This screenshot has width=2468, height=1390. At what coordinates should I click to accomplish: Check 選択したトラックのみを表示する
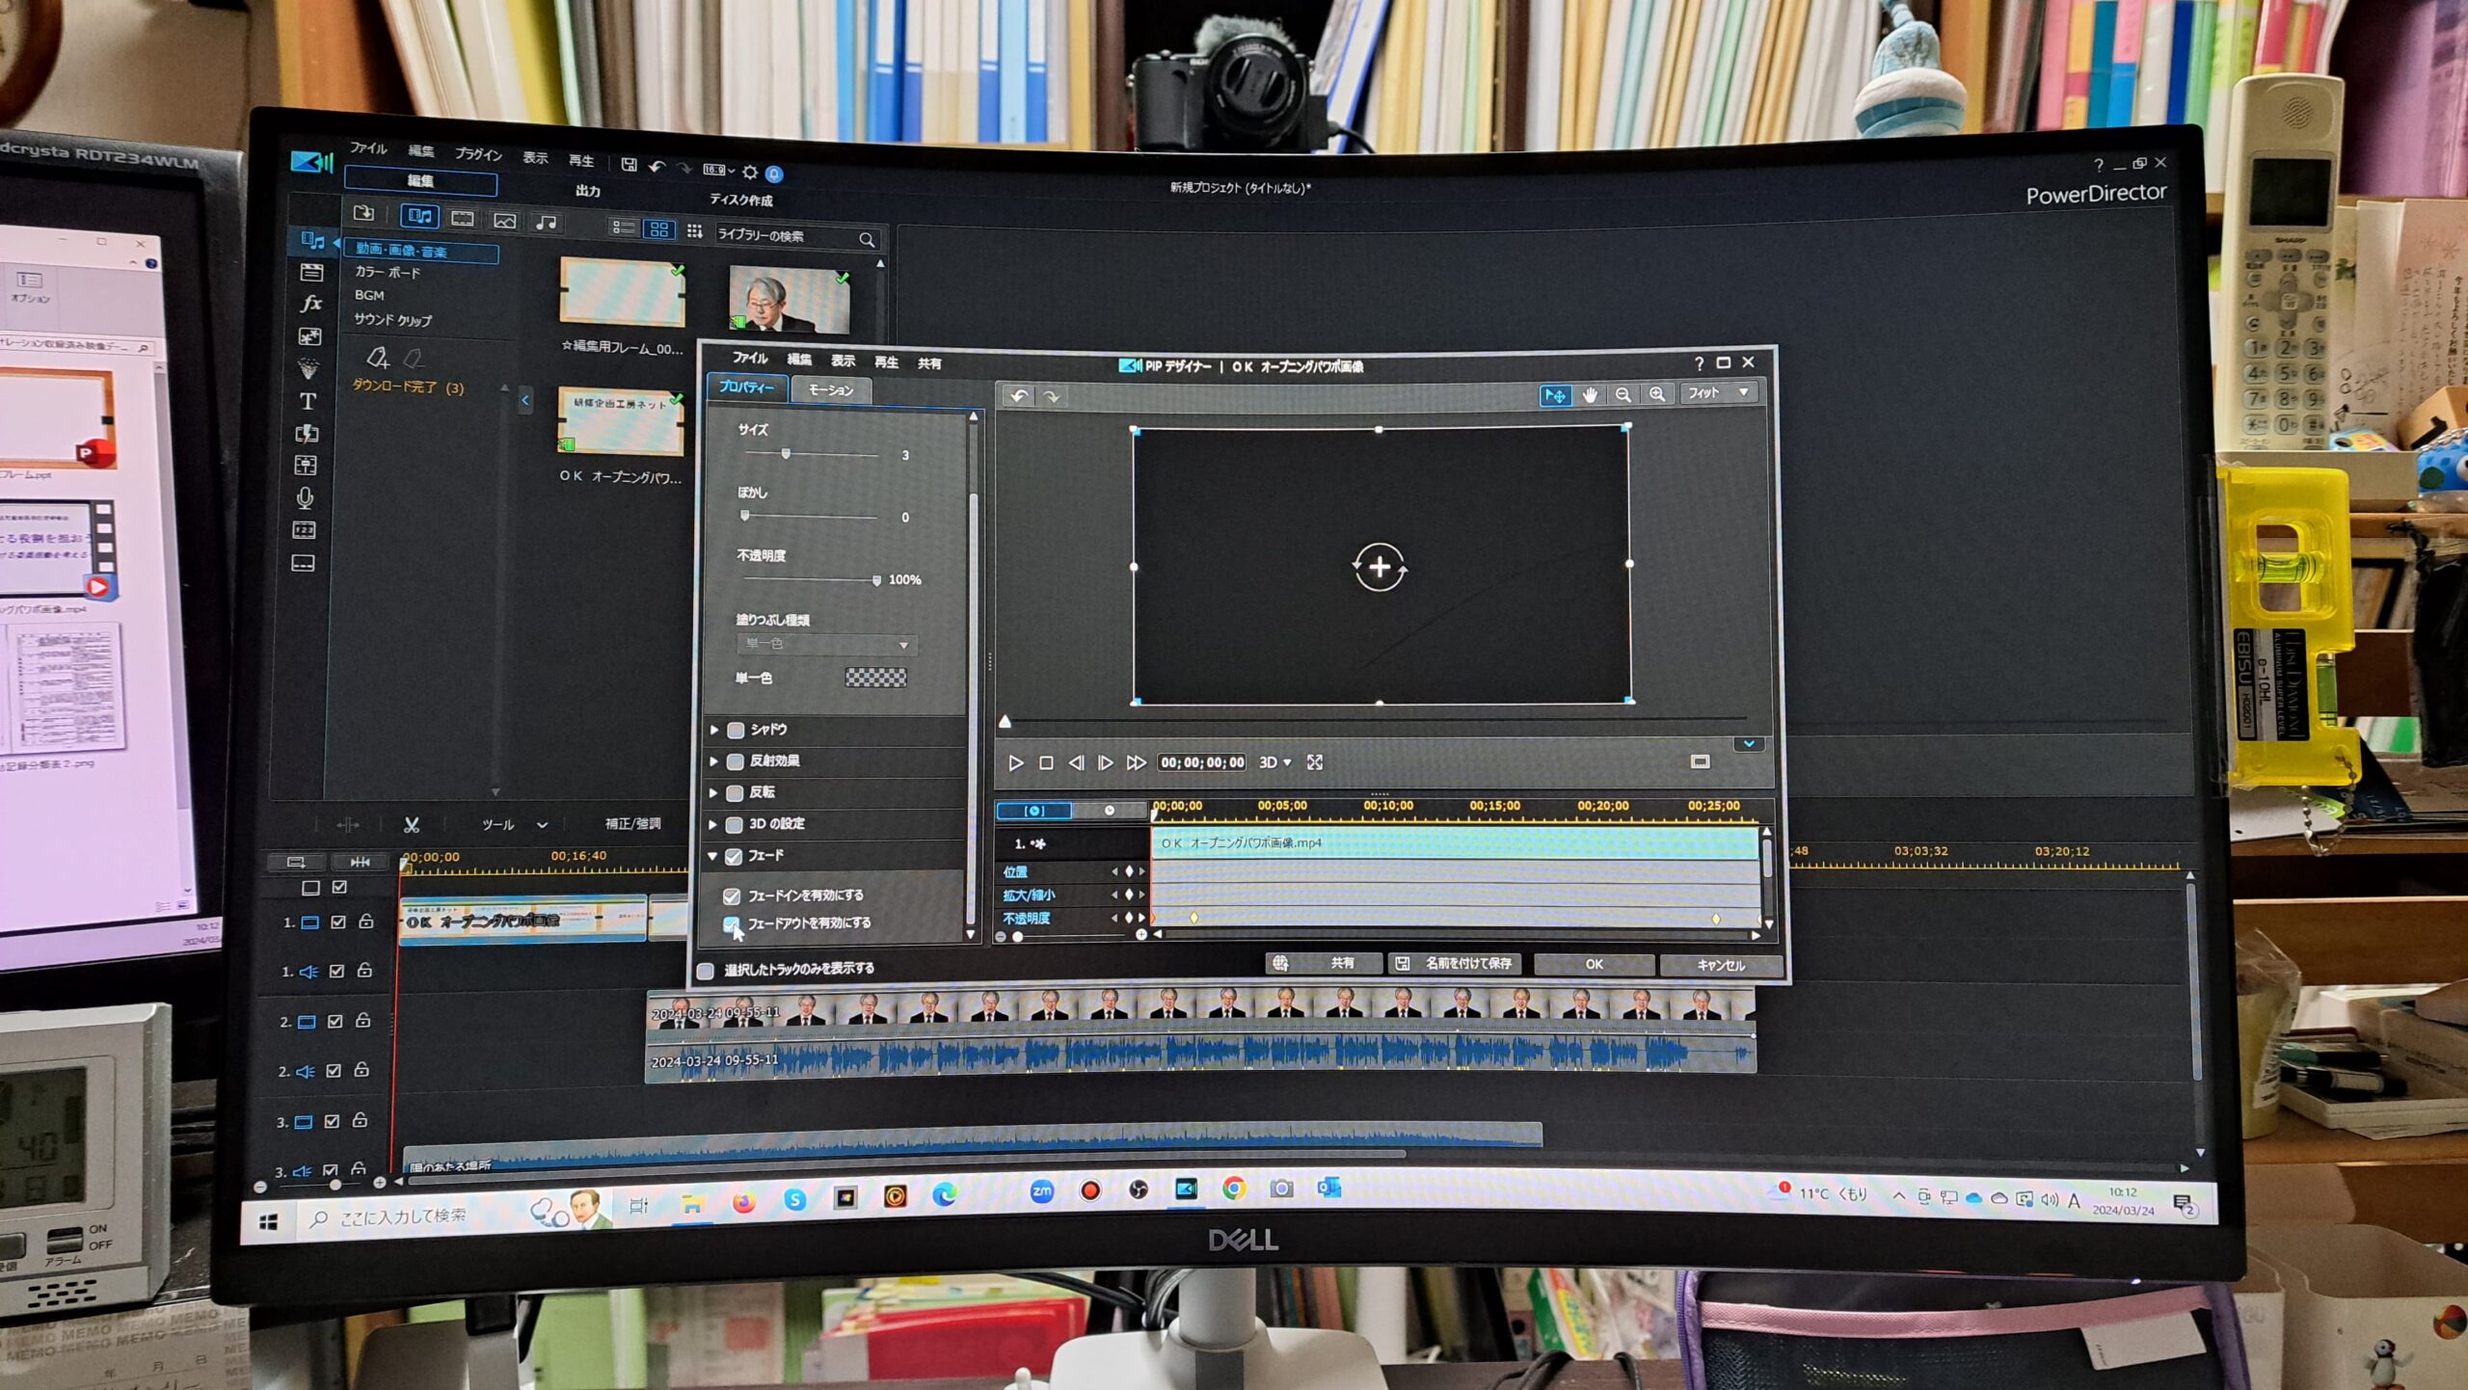[706, 971]
